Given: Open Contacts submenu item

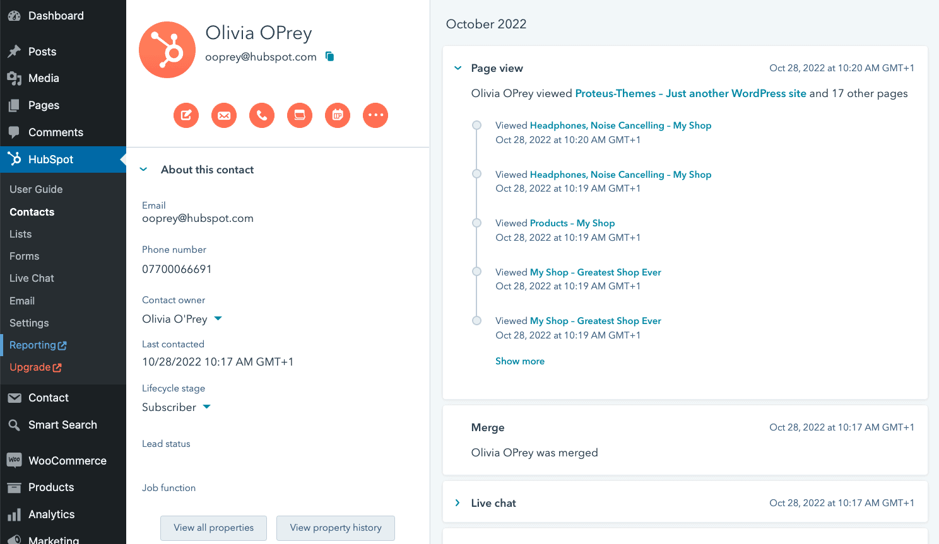Looking at the screenshot, I should click(x=32, y=212).
